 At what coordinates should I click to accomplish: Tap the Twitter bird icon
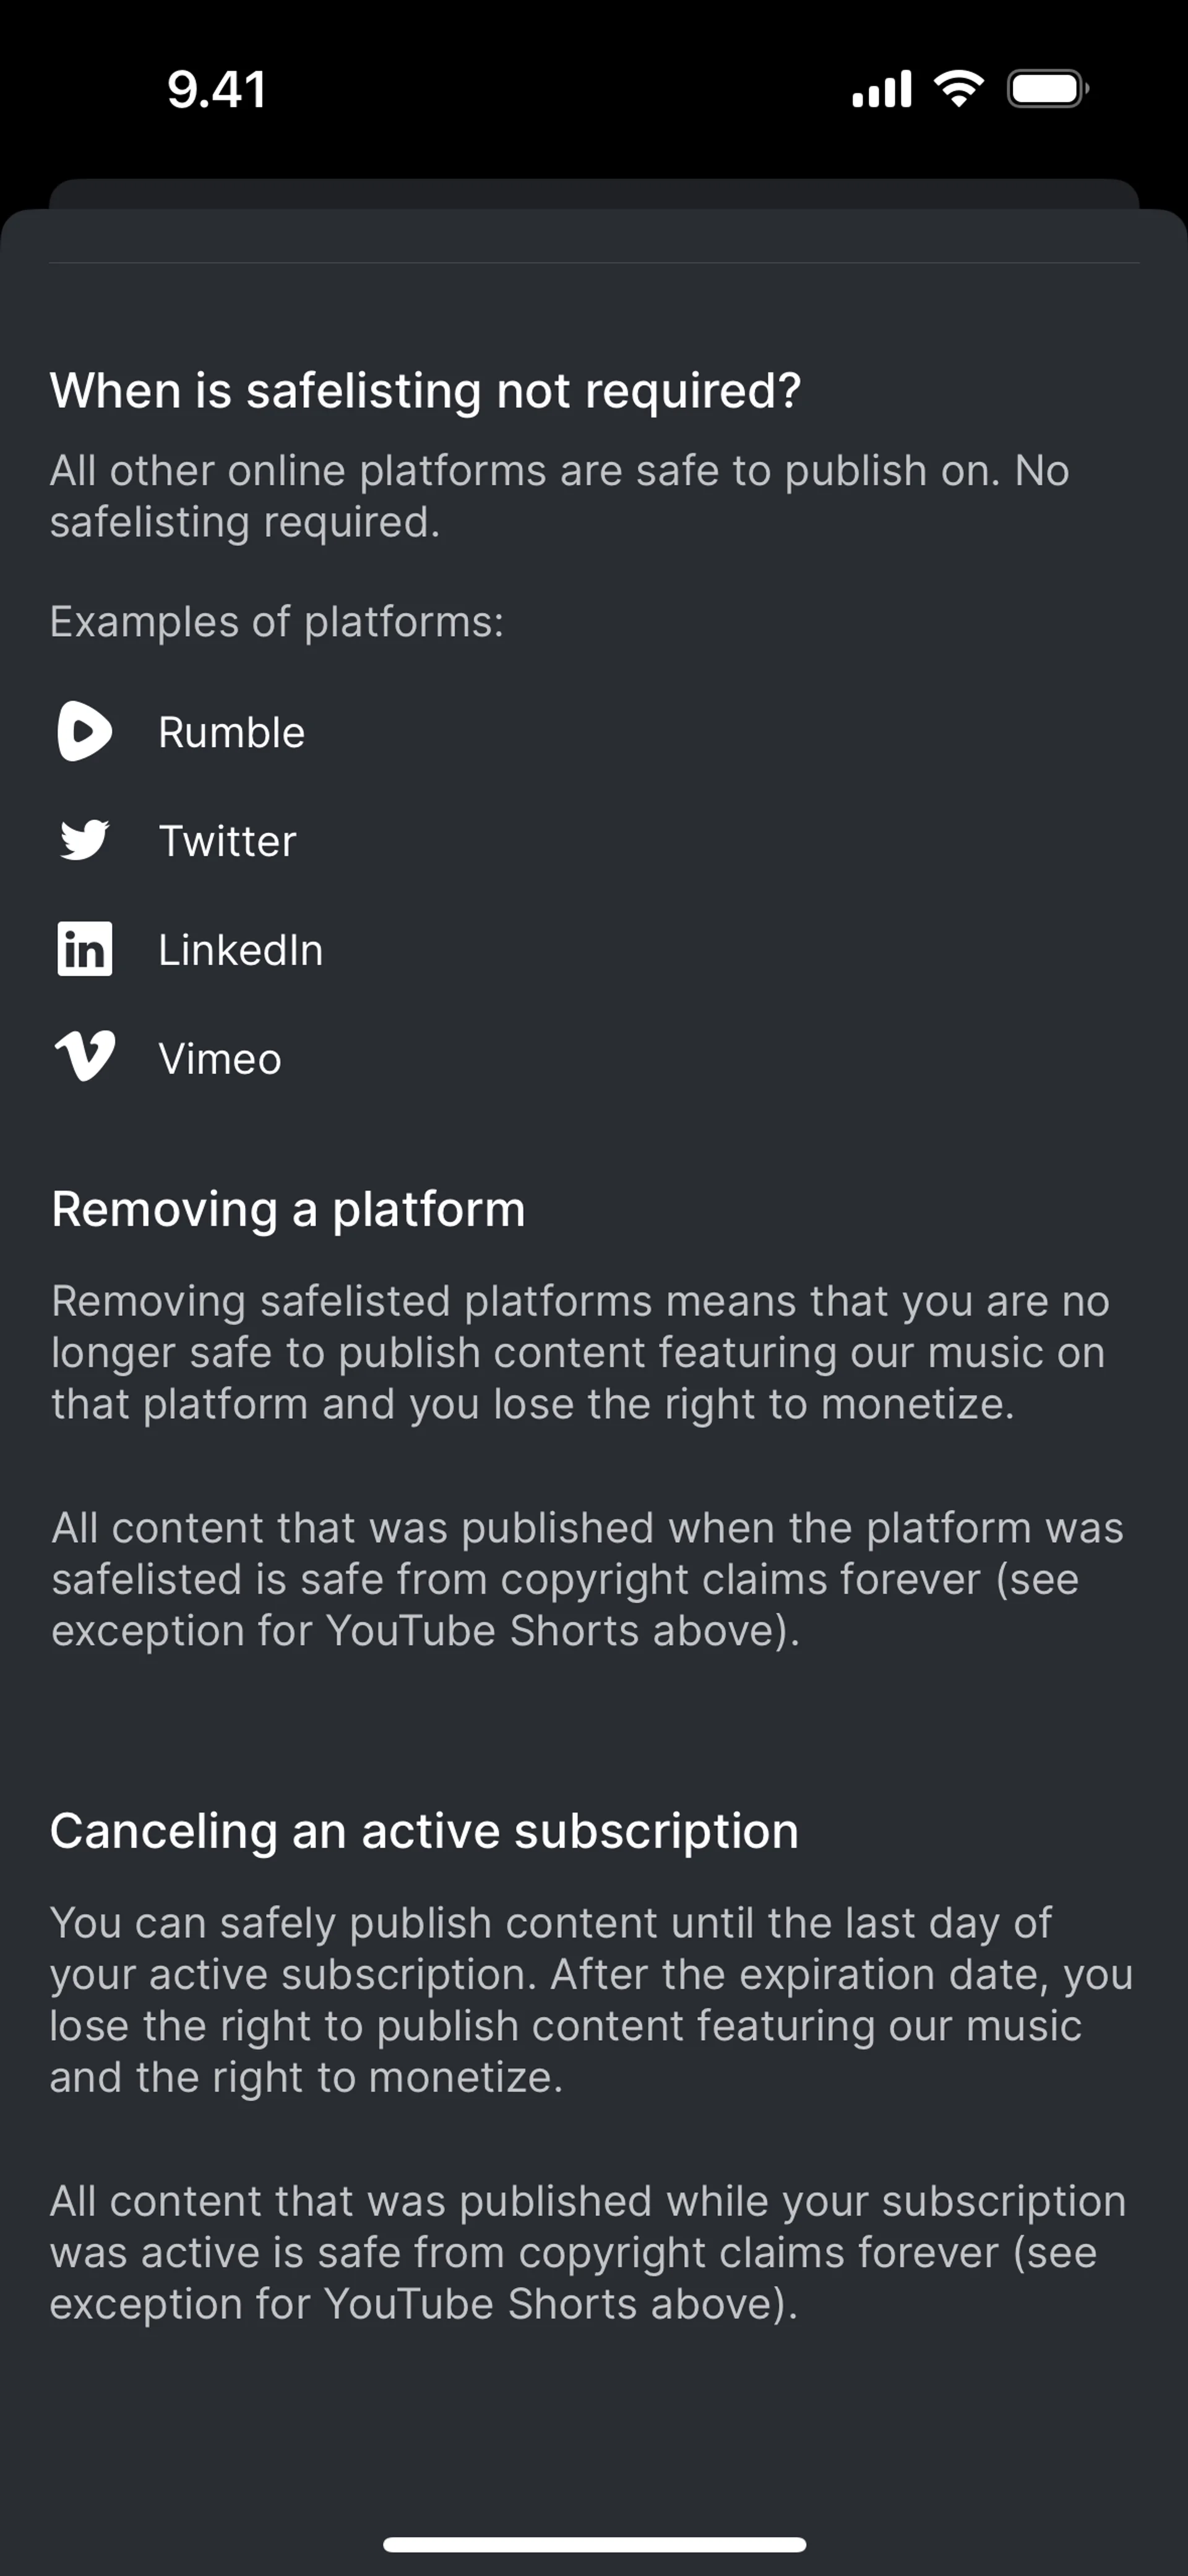(84, 840)
